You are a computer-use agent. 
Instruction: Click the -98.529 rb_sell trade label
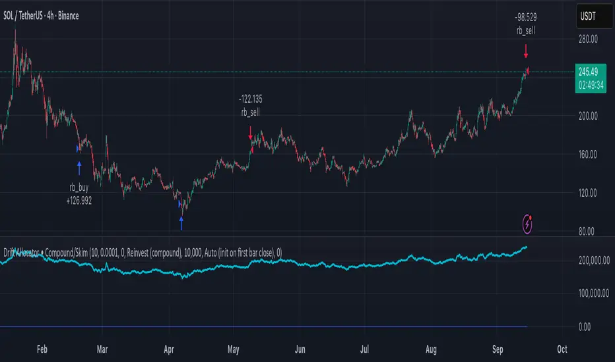[525, 24]
